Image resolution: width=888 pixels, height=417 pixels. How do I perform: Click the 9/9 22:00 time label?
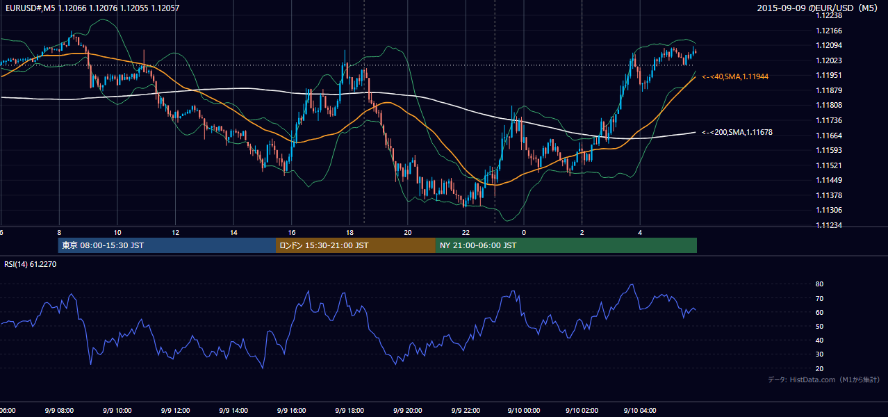466,410
